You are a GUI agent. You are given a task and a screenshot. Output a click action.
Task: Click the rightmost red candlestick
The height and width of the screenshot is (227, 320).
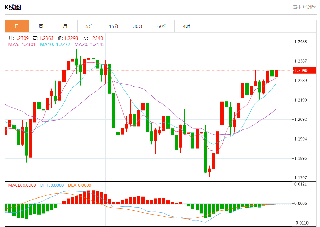point(276,73)
